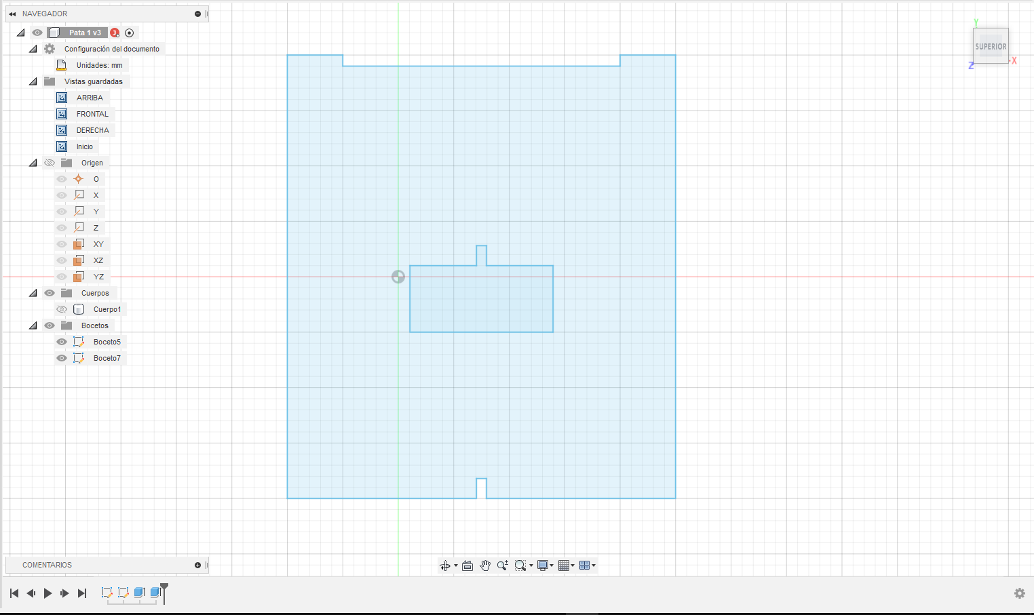
Task: Hide the Boceto7 sketch
Action: 62,358
